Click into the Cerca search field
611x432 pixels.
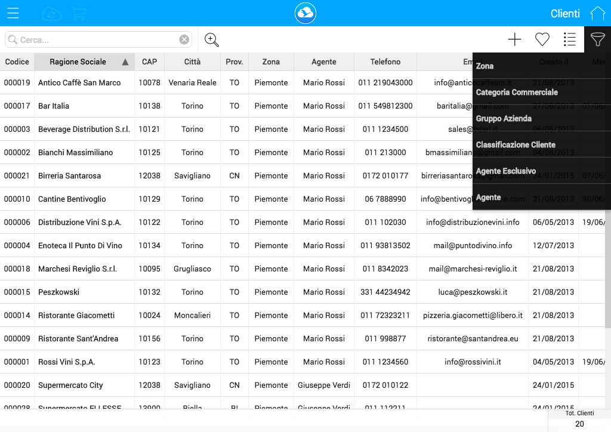98,40
